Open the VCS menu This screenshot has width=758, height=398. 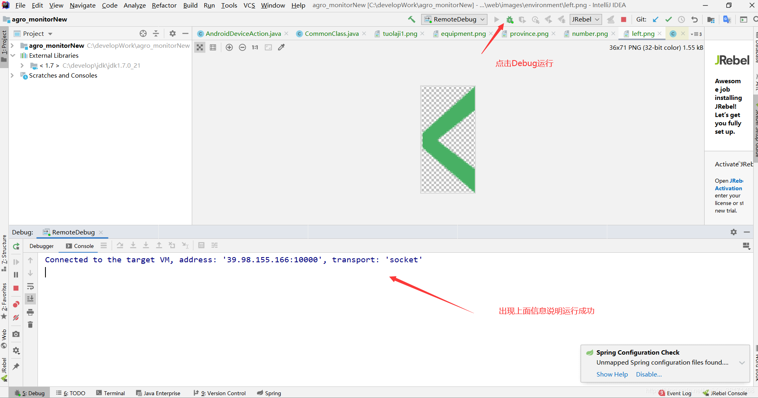point(249,5)
